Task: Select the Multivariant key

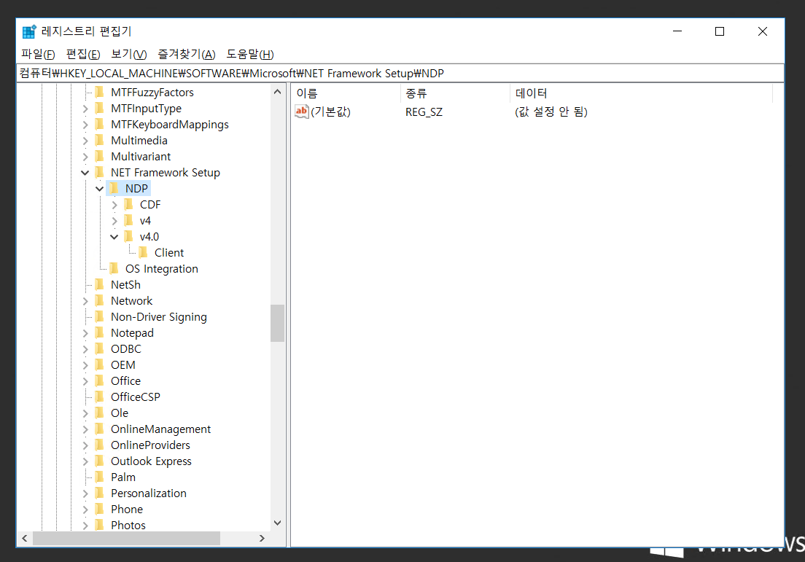Action: (x=141, y=157)
